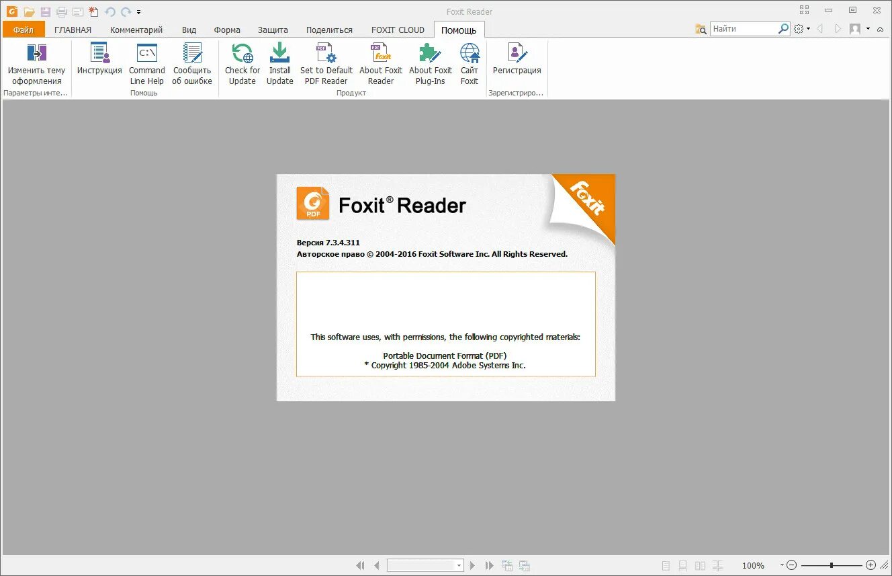The image size is (892, 576).
Task: Open the Вид ribbon tab
Action: click(189, 30)
